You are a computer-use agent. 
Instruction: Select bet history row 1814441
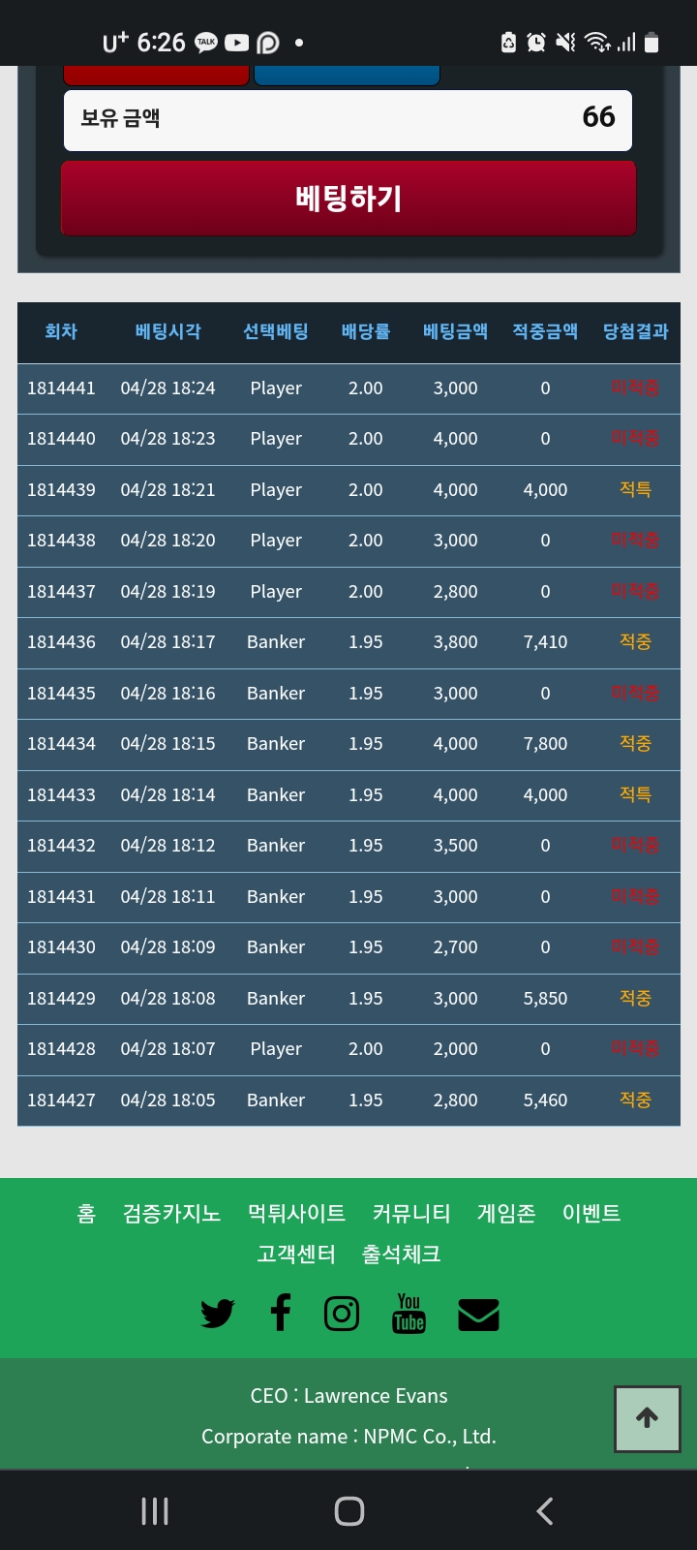[348, 388]
